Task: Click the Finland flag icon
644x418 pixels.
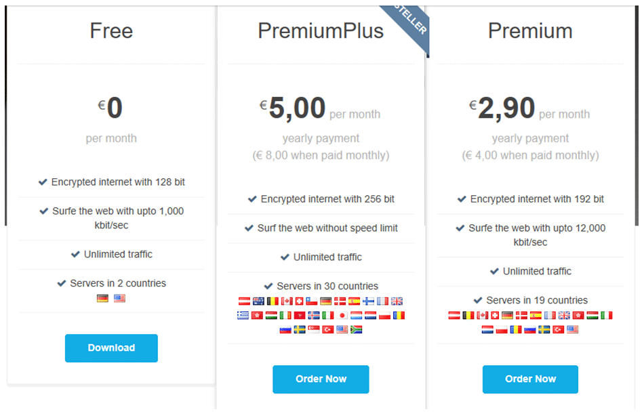Action: pos(368,301)
